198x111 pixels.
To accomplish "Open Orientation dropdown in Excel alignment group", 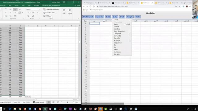I will coord(15,16).
